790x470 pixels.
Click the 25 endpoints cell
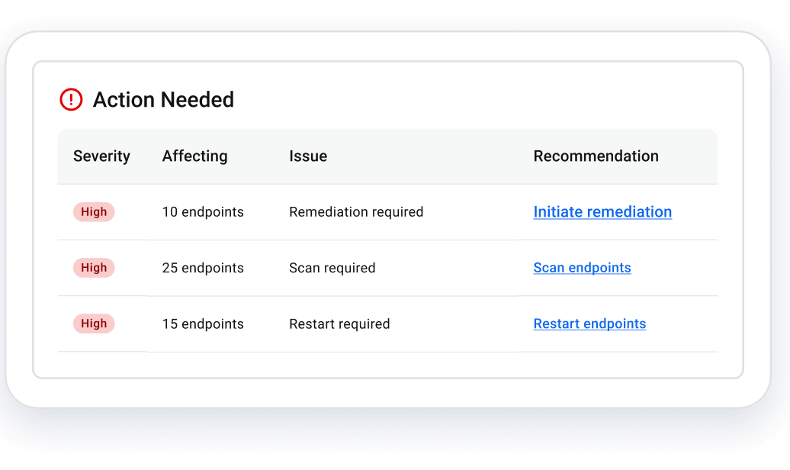(203, 268)
